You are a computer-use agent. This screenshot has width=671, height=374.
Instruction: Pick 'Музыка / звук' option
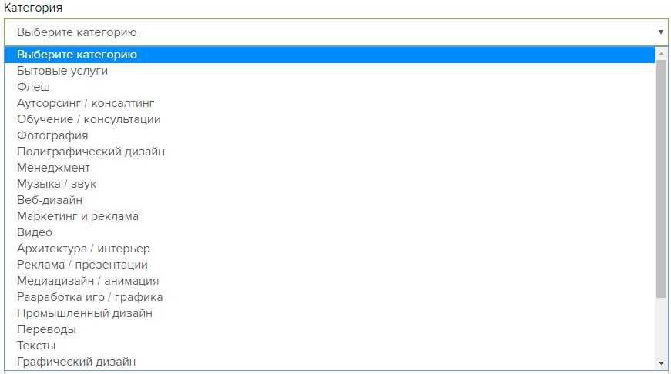[57, 184]
